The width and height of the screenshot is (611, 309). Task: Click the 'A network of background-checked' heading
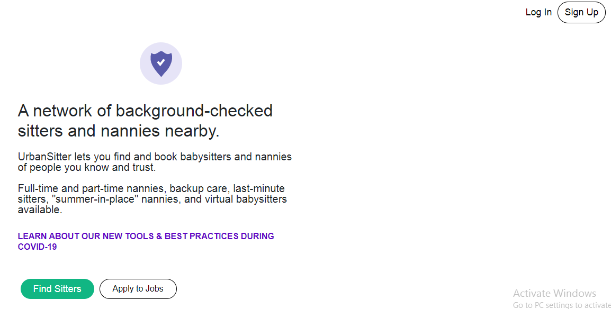[x=145, y=111]
